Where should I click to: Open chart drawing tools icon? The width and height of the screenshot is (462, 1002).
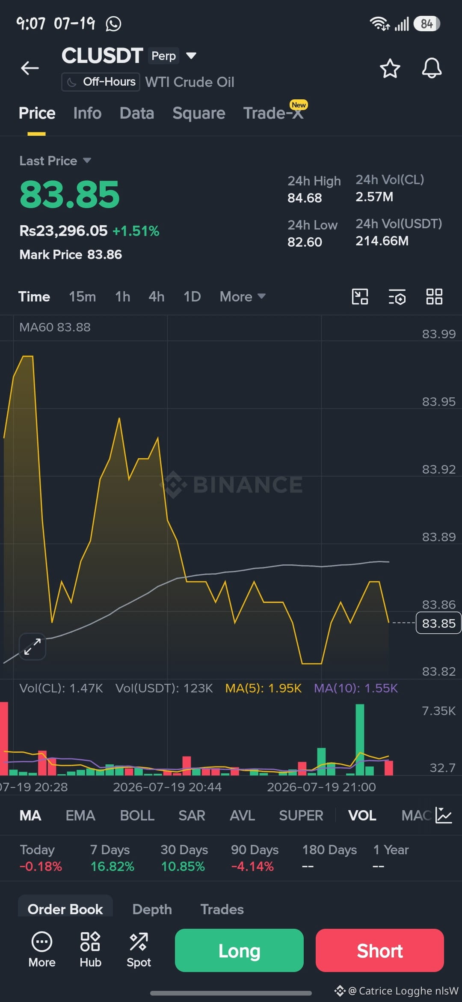[360, 296]
